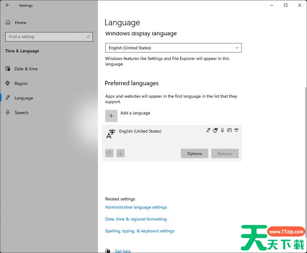Click the back arrow in Settings header
The width and height of the screenshot is (307, 253).
coord(8,5)
